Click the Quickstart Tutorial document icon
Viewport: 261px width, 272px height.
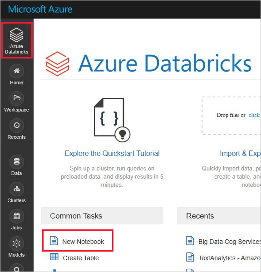(x=112, y=120)
